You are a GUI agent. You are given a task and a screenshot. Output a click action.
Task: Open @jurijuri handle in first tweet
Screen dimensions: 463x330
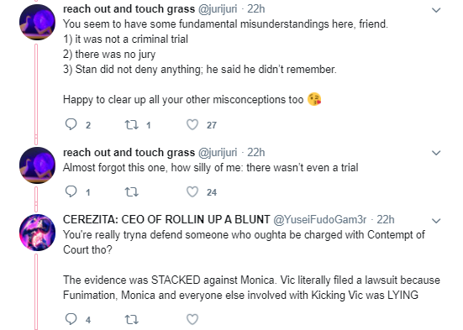[218, 9]
